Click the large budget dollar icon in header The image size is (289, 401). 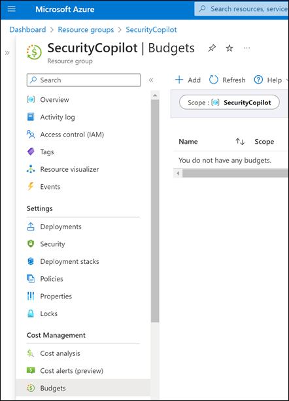click(34, 52)
